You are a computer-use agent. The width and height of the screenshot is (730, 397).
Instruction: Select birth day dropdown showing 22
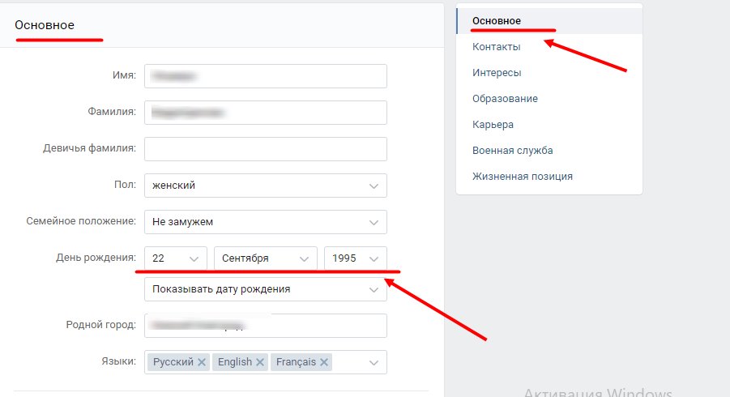pos(176,258)
